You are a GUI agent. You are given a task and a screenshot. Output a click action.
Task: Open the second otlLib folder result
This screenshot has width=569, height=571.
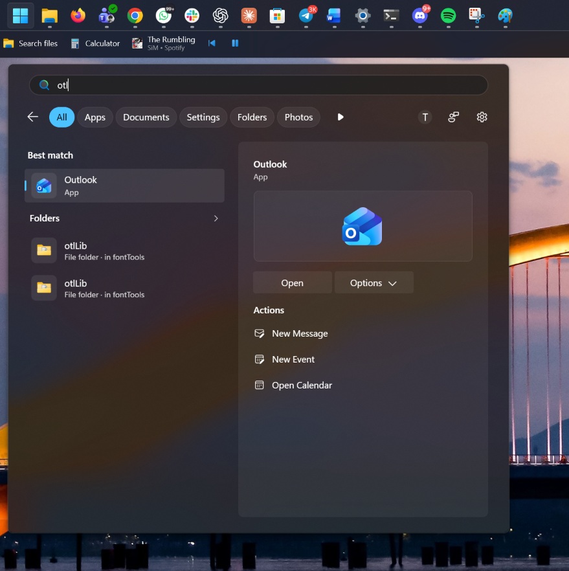click(124, 289)
